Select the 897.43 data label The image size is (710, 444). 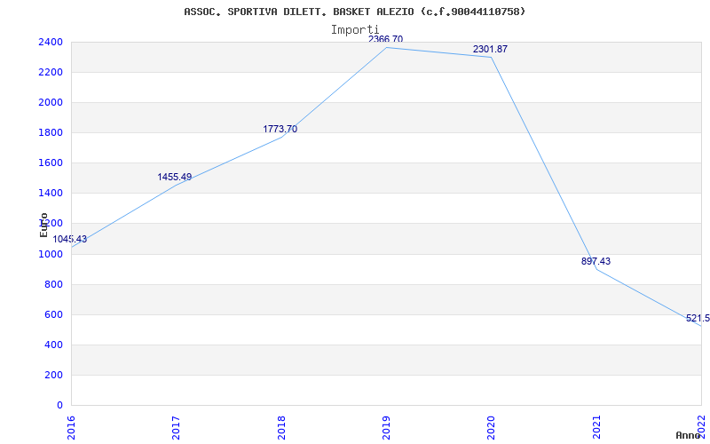pyautogui.click(x=596, y=261)
